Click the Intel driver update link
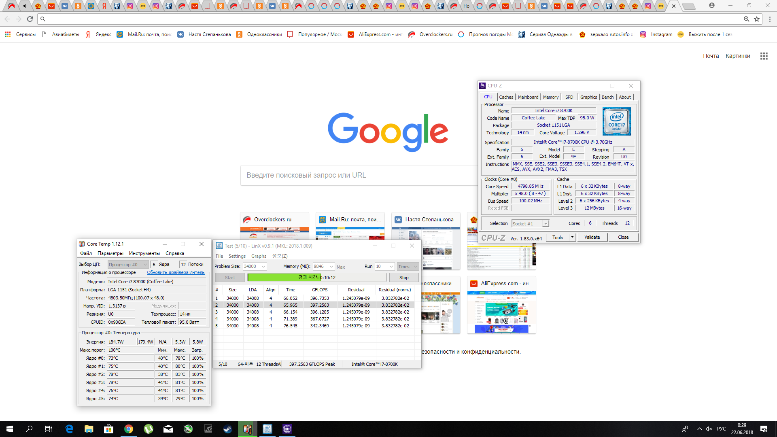The width and height of the screenshot is (777, 437). pos(176,273)
